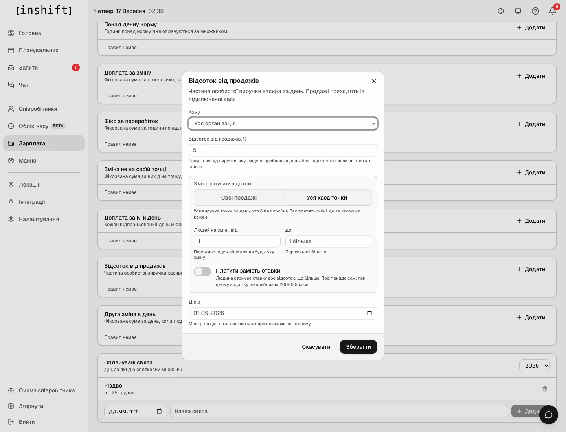Open the 2026 year dropdown
Screen dimensions: 566x432
535,366
